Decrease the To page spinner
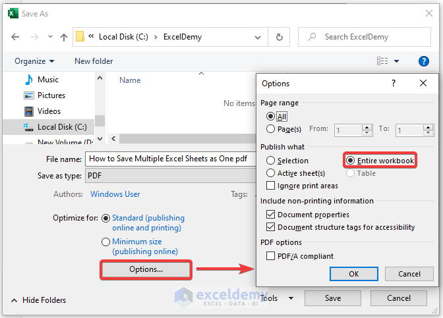443x318 pixels. (428, 133)
